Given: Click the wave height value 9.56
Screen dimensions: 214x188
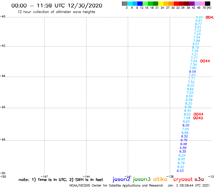Looking at the screenshot, I should click(x=183, y=148).
